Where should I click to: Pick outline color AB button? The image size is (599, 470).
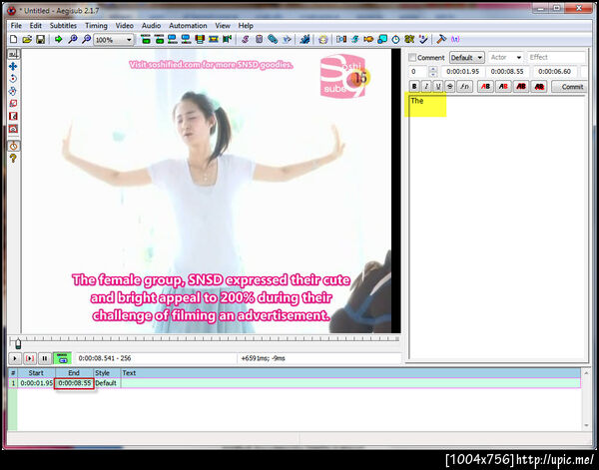[x=521, y=87]
